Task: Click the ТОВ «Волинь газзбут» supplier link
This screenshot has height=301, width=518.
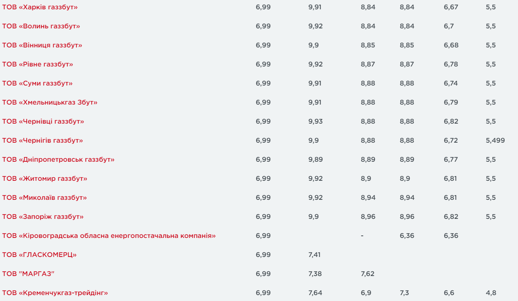Action: (x=41, y=26)
